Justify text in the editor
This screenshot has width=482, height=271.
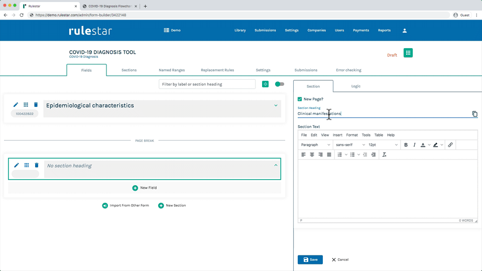tap(329, 155)
